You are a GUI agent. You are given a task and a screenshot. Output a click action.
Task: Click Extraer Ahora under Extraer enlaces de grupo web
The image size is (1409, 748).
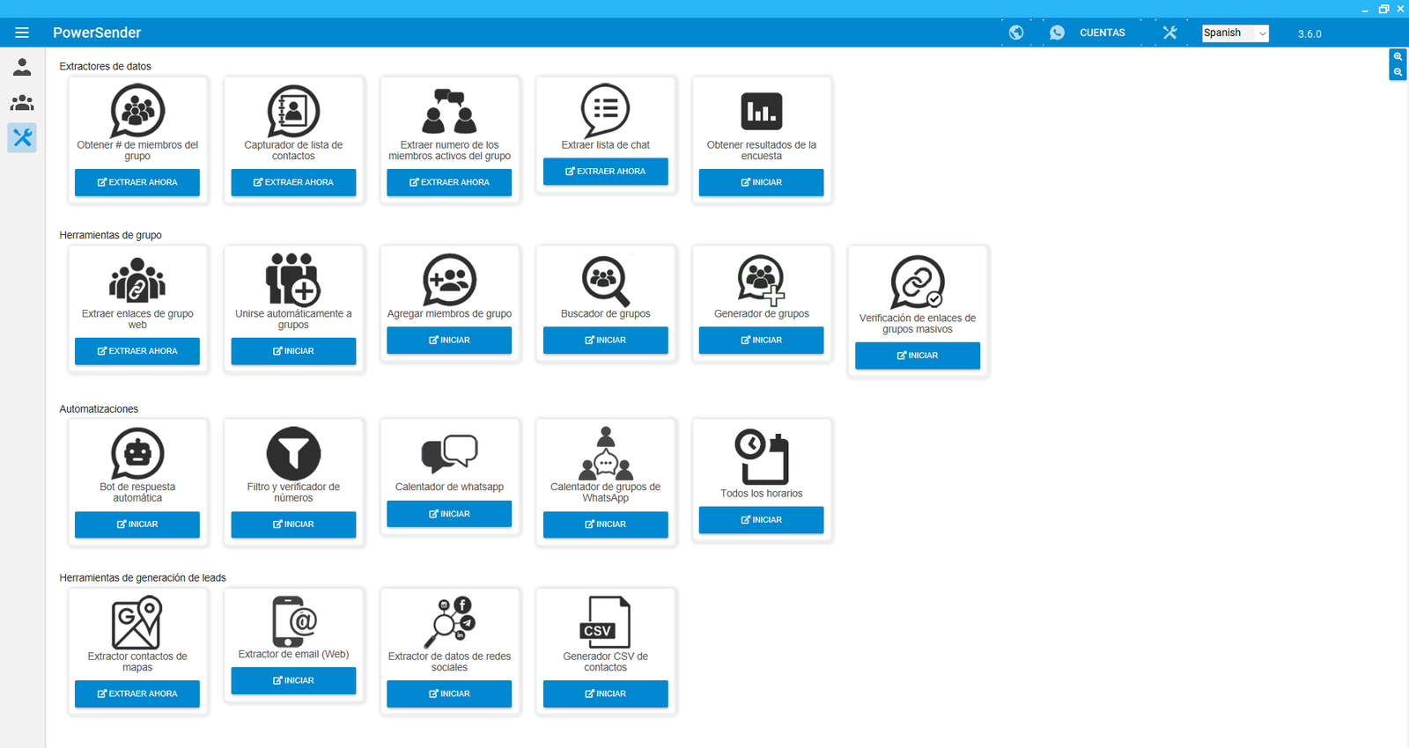point(137,351)
